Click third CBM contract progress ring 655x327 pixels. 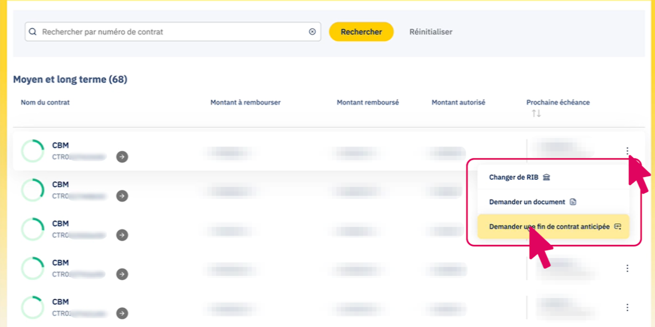33,230
